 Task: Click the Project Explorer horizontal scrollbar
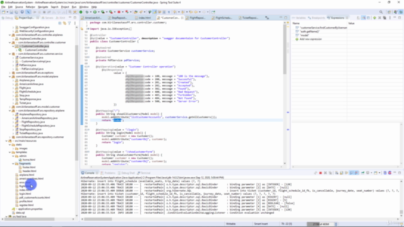click(30, 219)
